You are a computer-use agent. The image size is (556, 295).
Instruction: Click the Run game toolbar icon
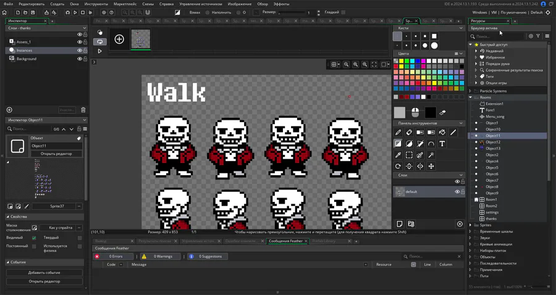tap(75, 12)
